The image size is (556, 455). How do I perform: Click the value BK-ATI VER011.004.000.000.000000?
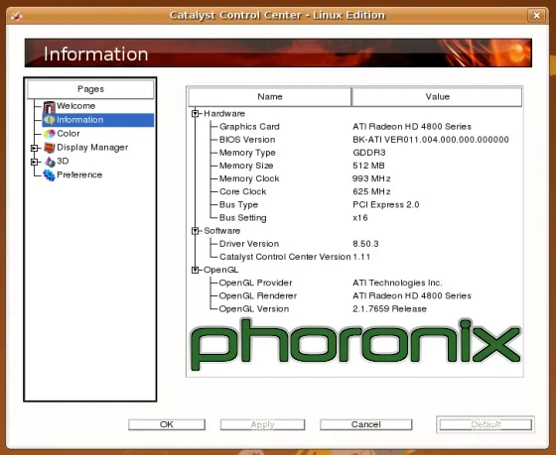tap(431, 140)
